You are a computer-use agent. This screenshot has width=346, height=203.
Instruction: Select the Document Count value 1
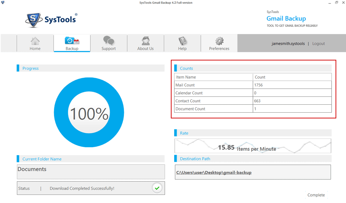(255, 109)
